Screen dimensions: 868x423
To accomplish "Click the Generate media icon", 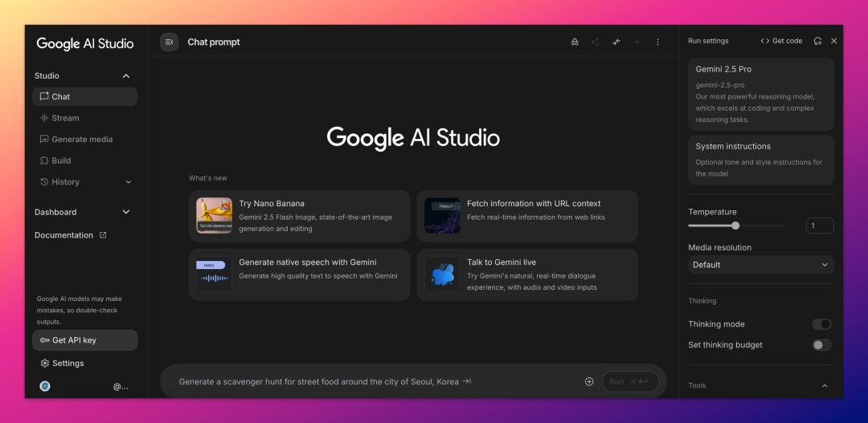I will (44, 140).
